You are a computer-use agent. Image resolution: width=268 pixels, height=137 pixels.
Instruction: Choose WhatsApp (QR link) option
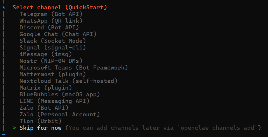coord(51,21)
